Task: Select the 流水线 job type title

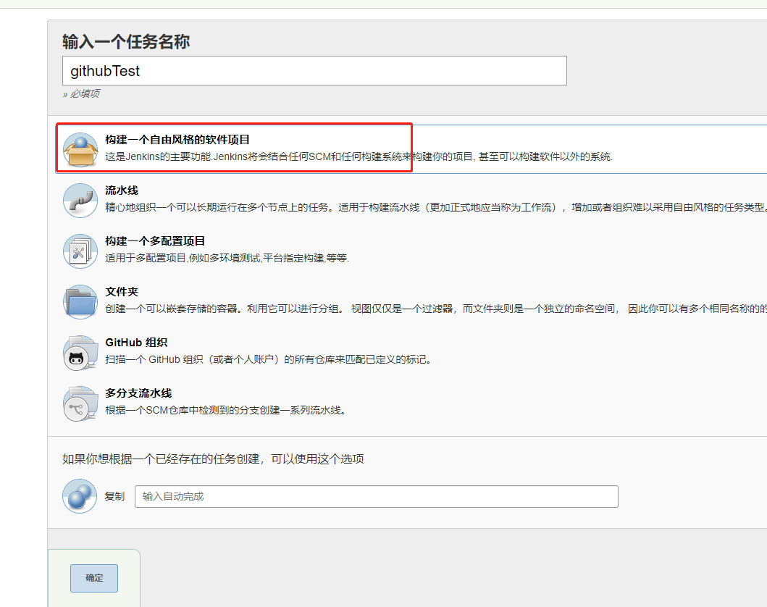Action: (122, 191)
